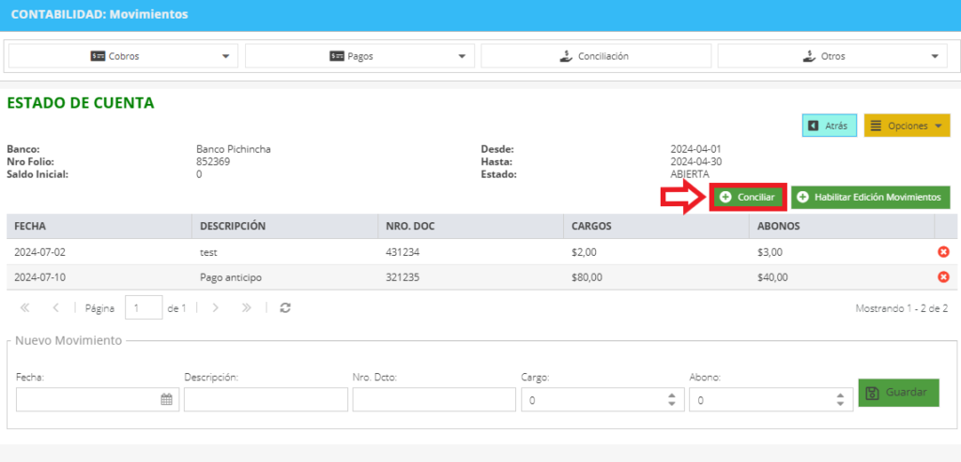Go to next page arrow
Viewport: 961px width, 462px height.
coord(215,307)
